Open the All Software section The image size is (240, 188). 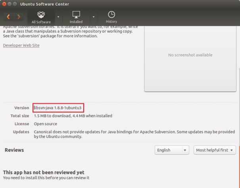coord(41,17)
